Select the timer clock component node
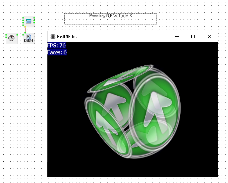 11,38
